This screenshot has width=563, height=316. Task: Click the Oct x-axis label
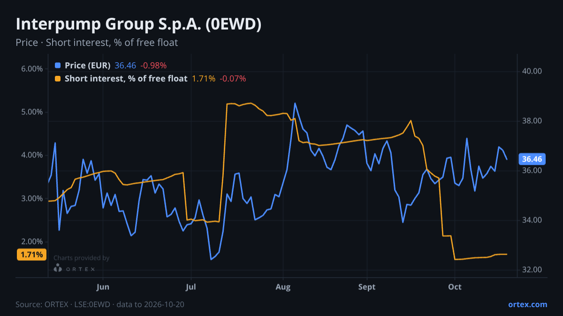coord(454,287)
